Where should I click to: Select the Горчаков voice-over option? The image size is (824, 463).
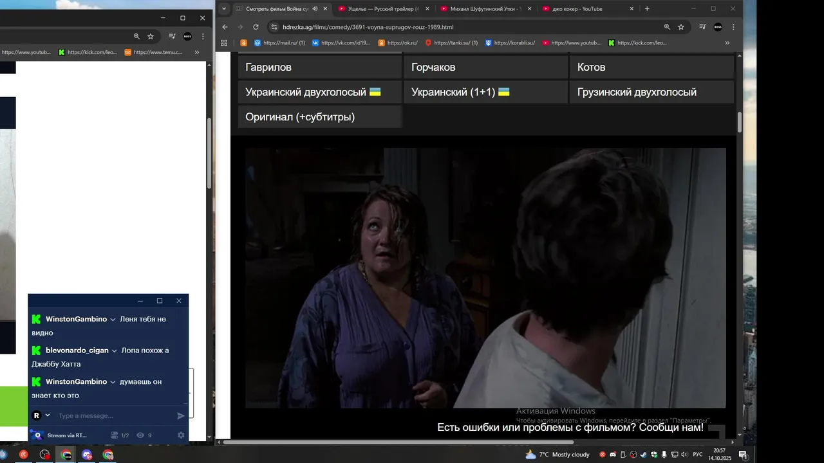(486, 67)
